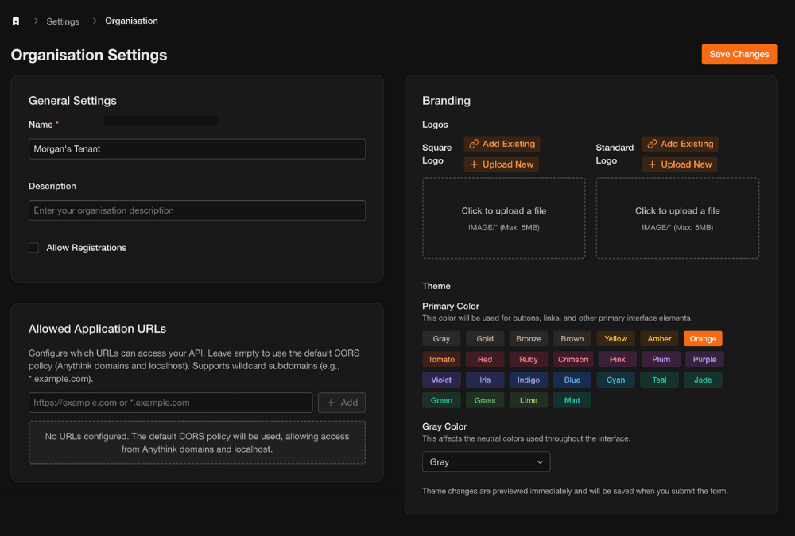This screenshot has height=536, width=795.
Task: Select the Organisation breadcrumb item
Action: click(x=131, y=21)
